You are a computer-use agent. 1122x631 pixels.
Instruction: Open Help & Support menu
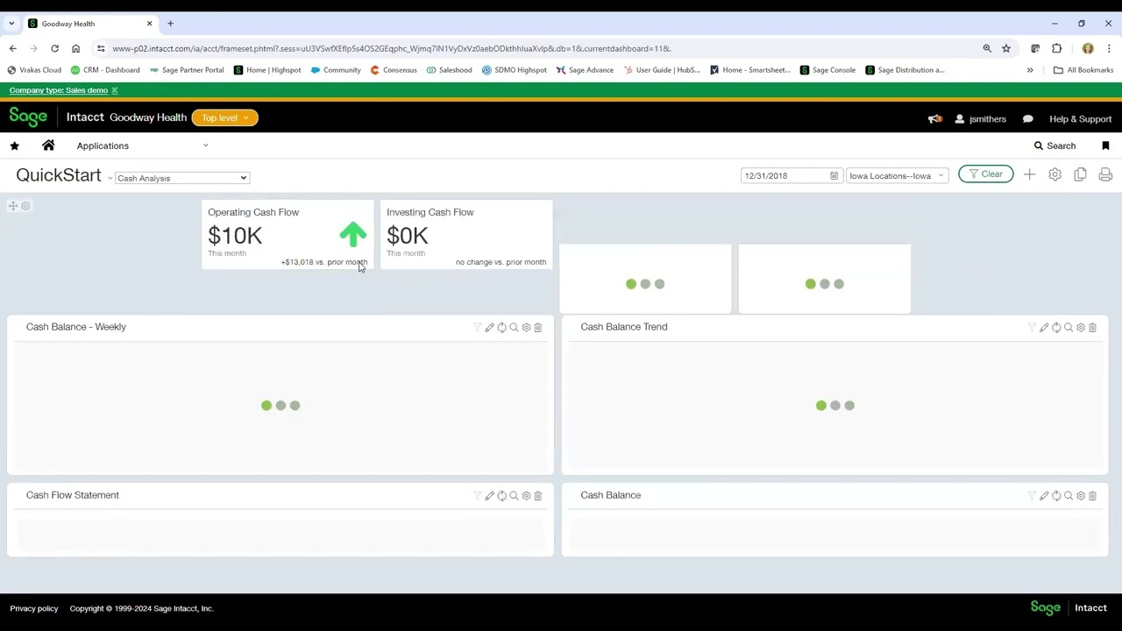point(1080,119)
